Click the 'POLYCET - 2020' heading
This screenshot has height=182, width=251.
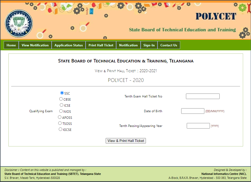pyautogui.click(x=126, y=80)
